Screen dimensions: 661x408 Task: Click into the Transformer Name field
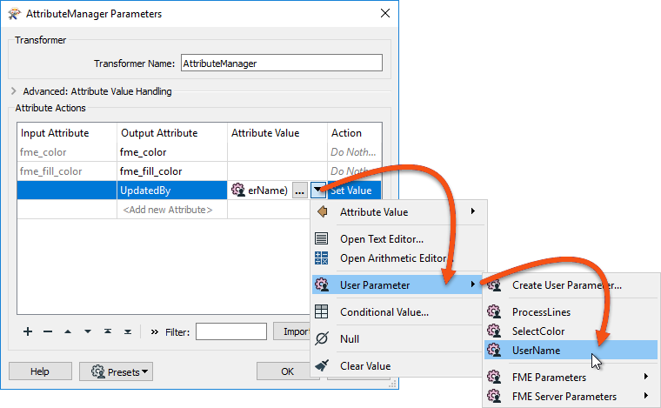[x=281, y=64]
